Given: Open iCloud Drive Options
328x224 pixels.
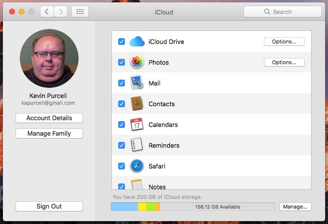Looking at the screenshot, I should [x=284, y=42].
